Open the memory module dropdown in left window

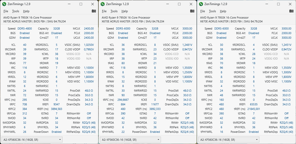[x=32, y=140]
